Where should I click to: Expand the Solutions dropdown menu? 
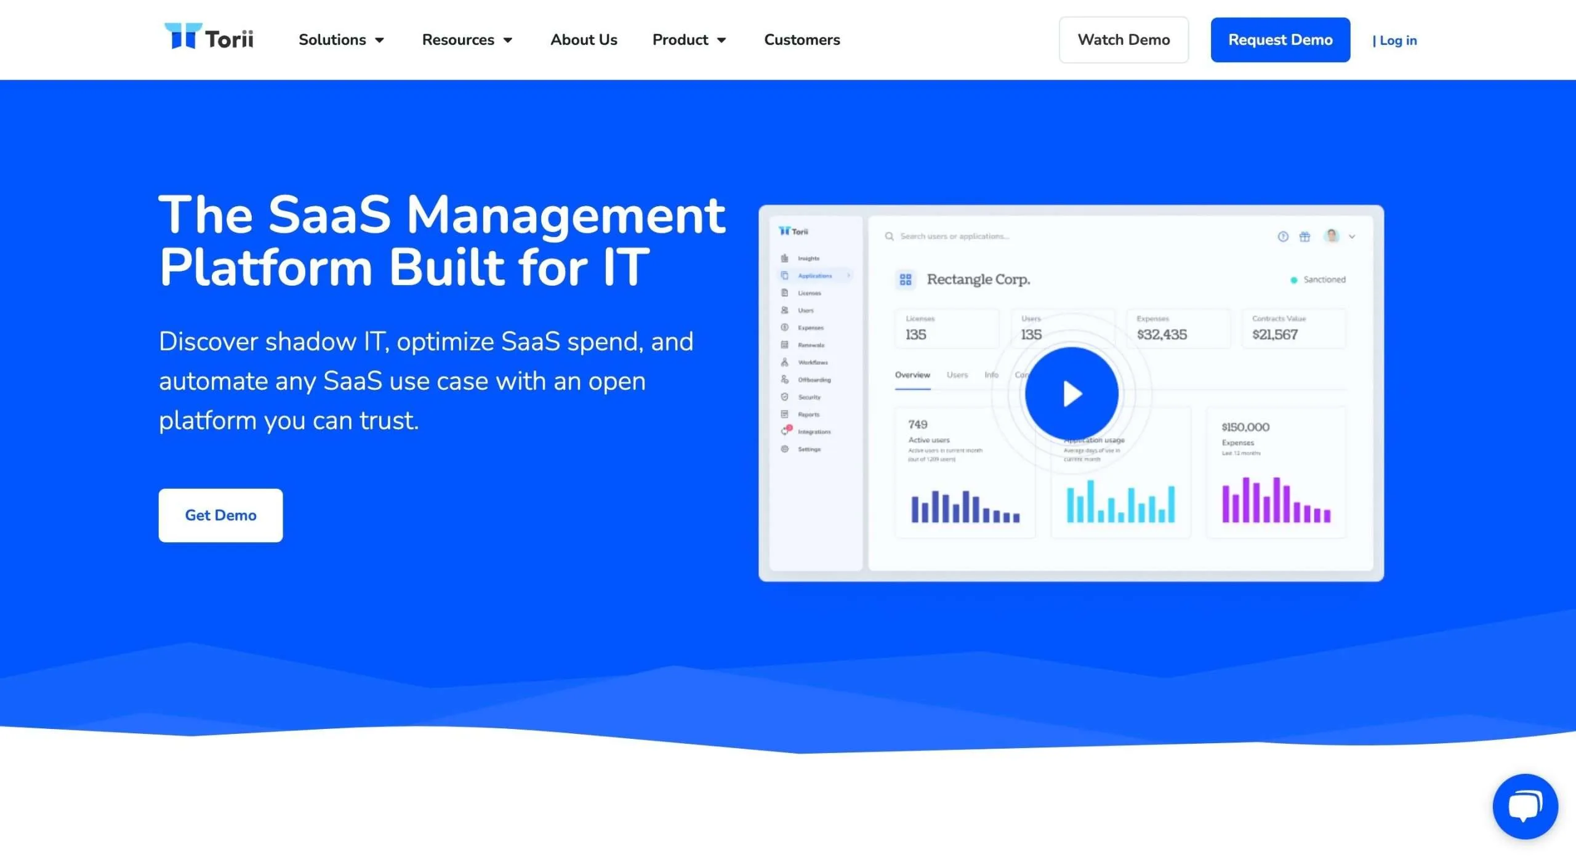(x=342, y=40)
